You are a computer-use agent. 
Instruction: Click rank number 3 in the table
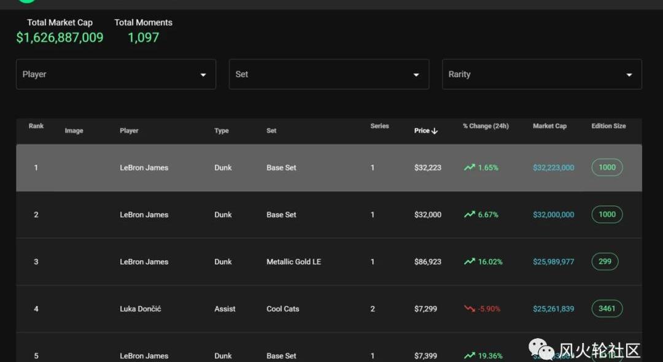click(x=36, y=262)
